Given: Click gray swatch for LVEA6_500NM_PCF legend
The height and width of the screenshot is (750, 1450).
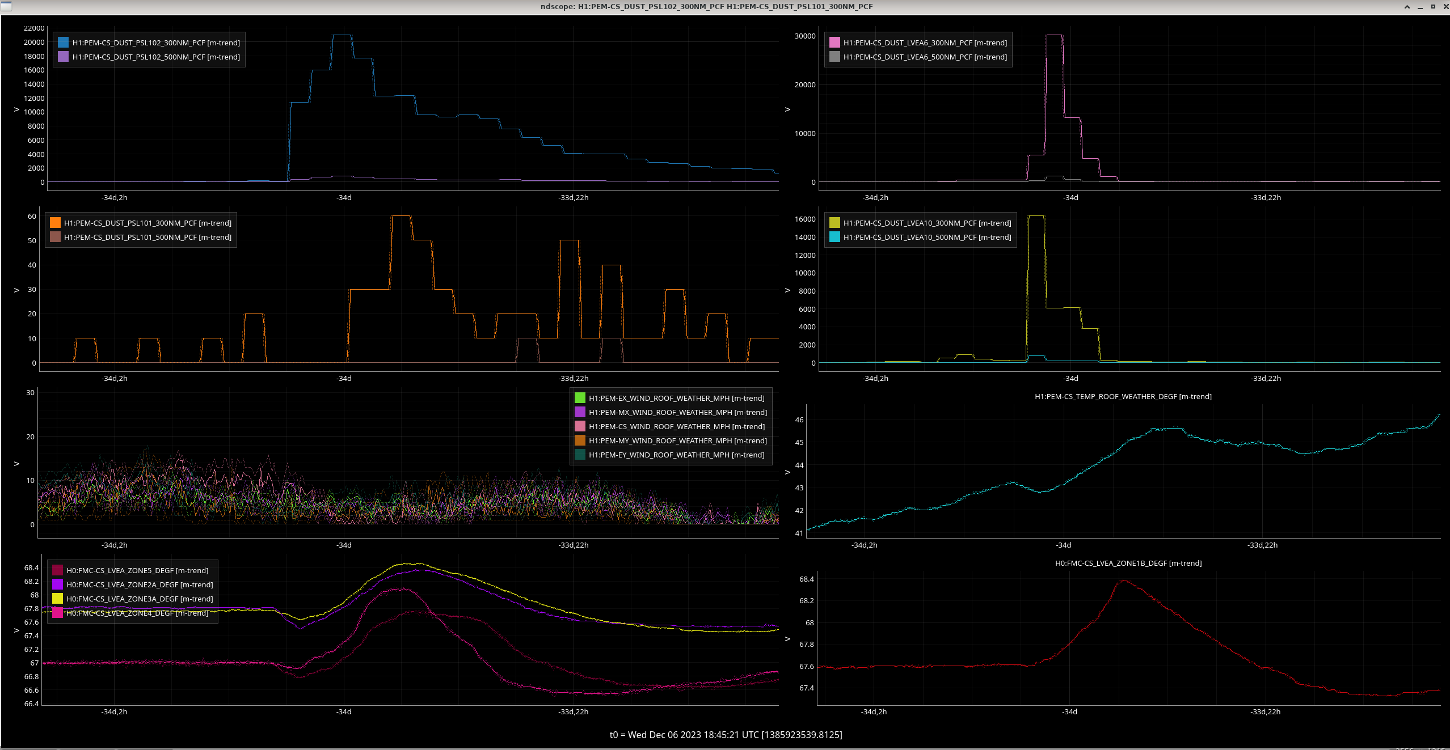Looking at the screenshot, I should (834, 57).
